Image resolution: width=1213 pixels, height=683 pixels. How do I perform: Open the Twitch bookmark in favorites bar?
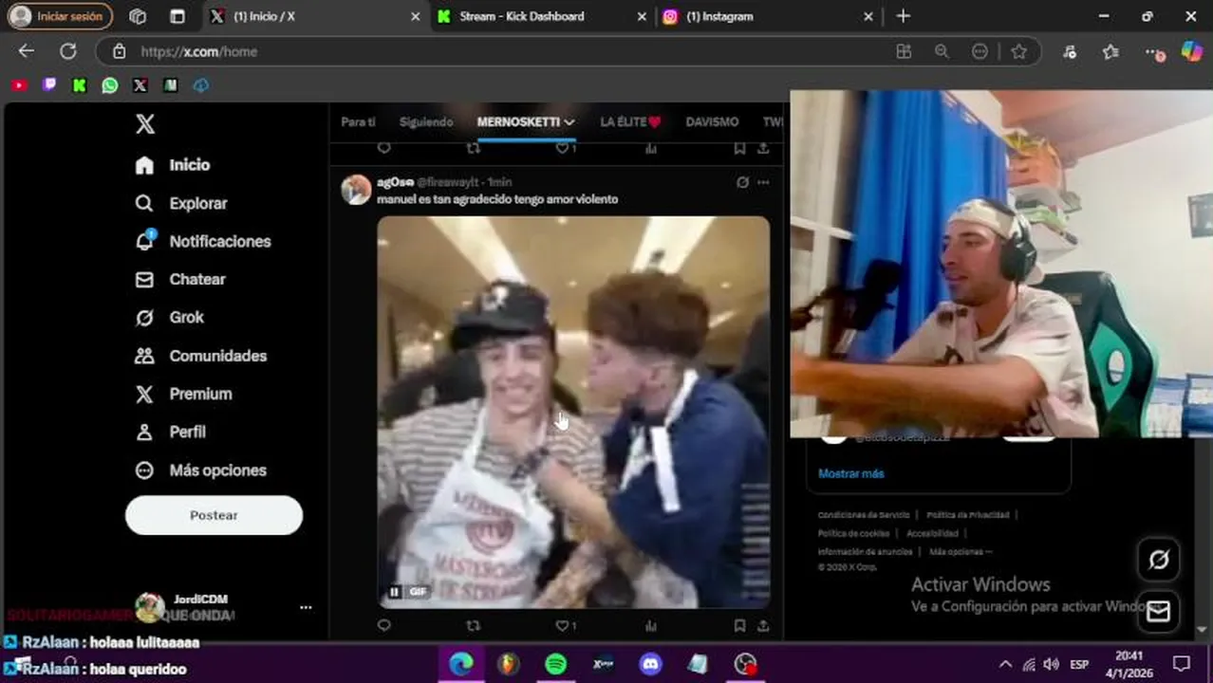(x=49, y=85)
